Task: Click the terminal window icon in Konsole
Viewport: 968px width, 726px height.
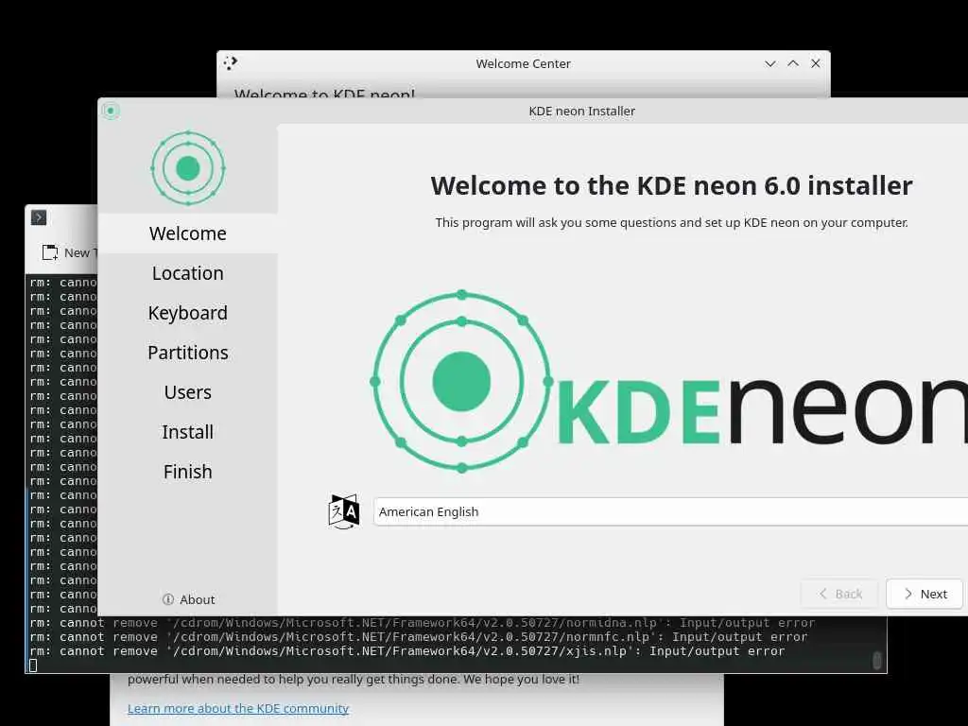Action: point(39,217)
